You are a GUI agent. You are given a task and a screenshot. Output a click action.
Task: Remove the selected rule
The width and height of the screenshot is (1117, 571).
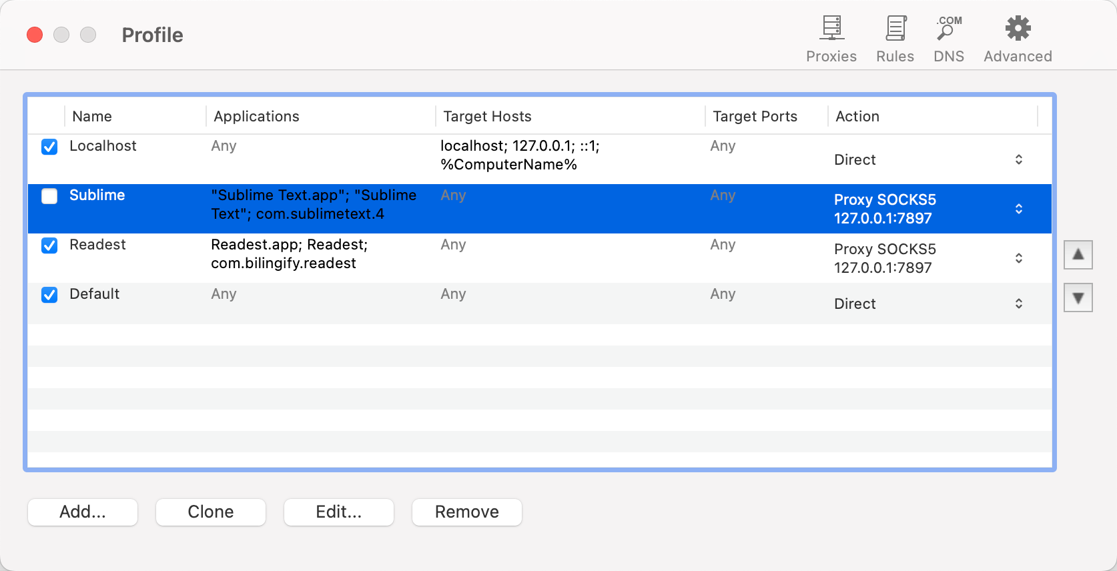pos(467,512)
